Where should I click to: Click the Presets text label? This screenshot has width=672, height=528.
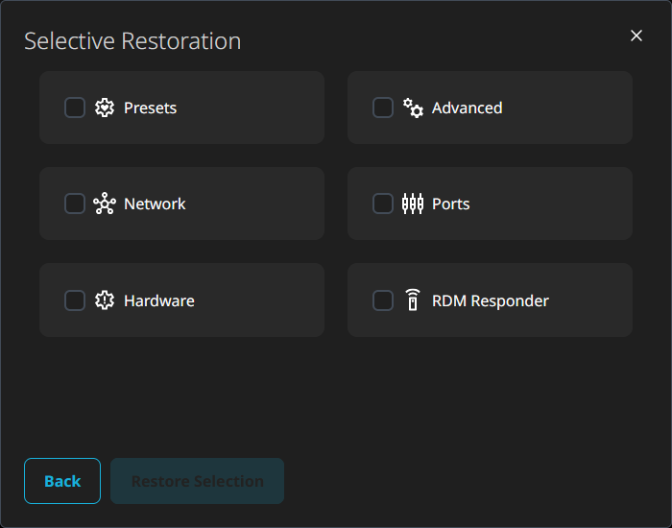(x=150, y=108)
